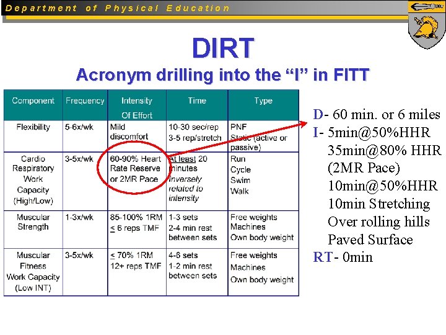The width and height of the screenshot is (446, 335).
Task: Click the At least 20 minutes text
Action: 188,164
